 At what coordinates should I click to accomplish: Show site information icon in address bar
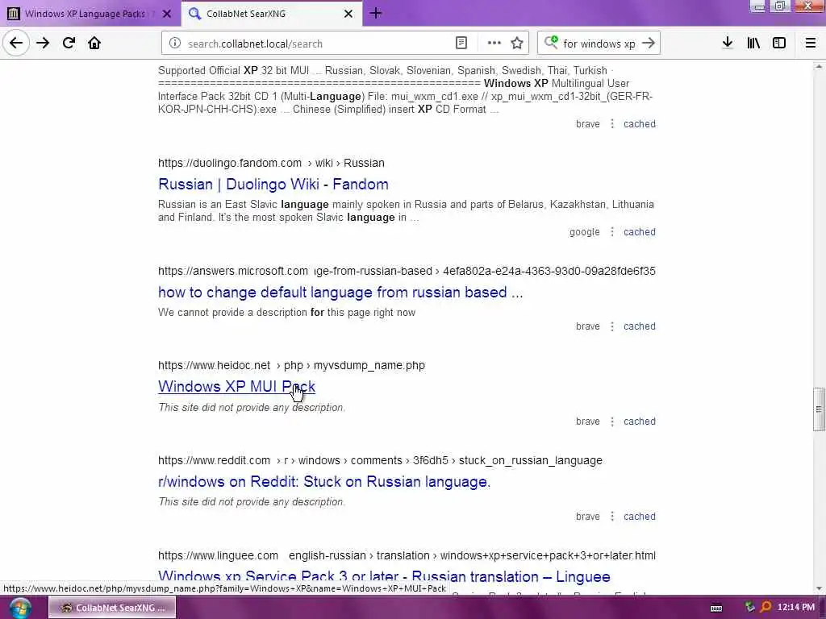pos(175,44)
